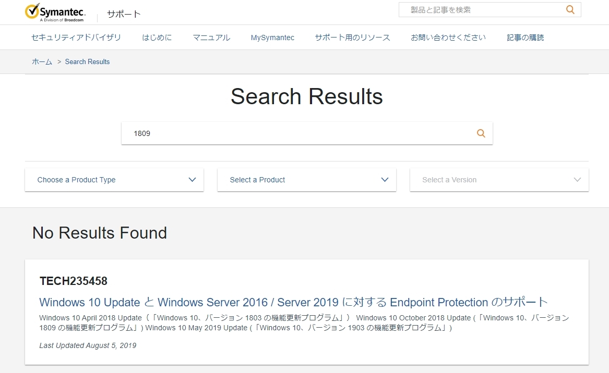Open the Windows 10 Update Endpoint Protection article
Image resolution: width=609 pixels, height=373 pixels.
294,302
